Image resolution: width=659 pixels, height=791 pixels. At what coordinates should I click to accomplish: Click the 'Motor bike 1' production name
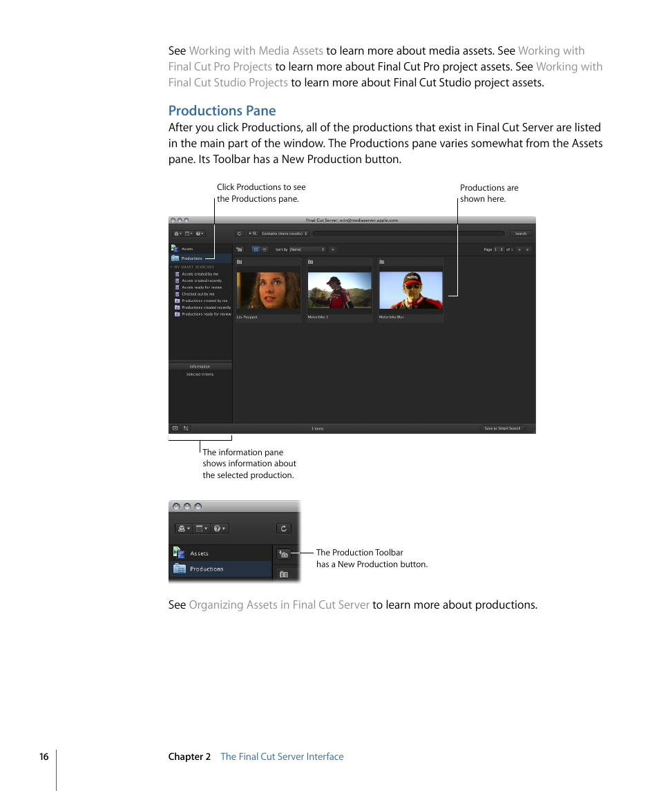tap(318, 317)
